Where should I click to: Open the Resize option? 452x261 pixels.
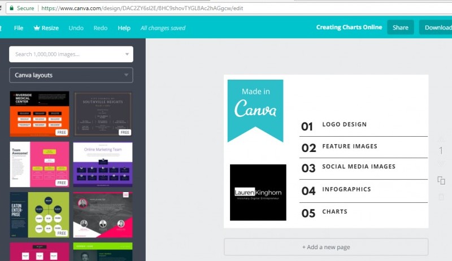[46, 28]
